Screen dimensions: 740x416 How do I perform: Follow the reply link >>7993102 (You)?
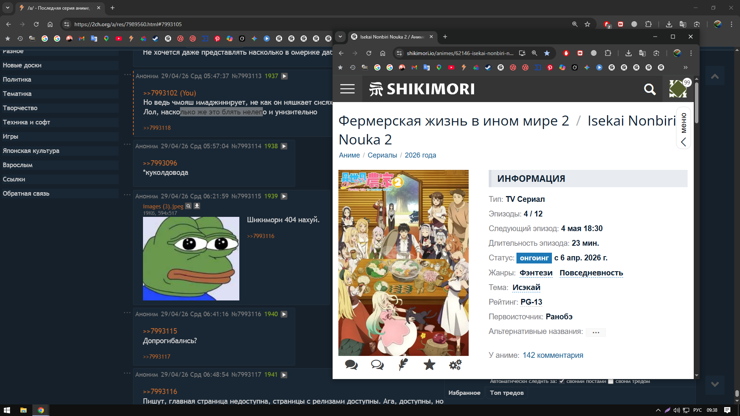pyautogui.click(x=170, y=93)
